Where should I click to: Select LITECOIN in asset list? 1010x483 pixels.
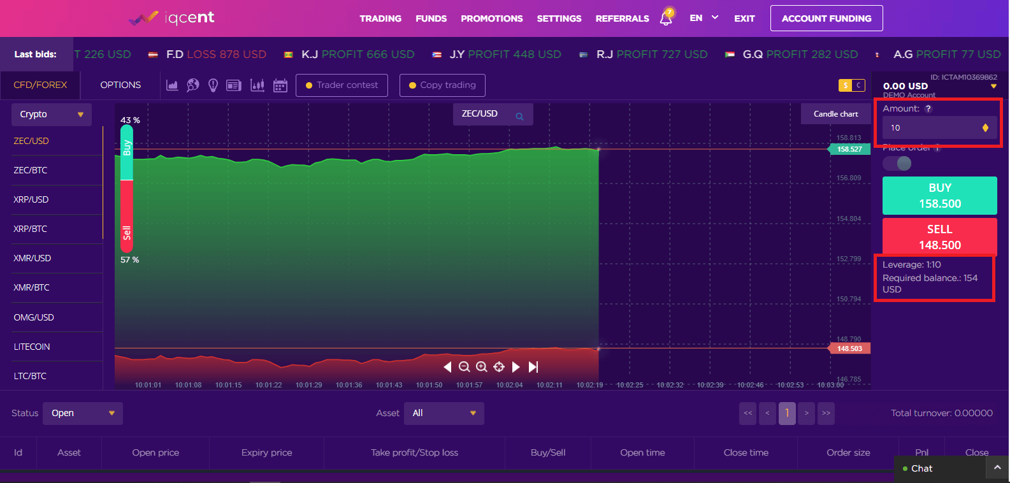pyautogui.click(x=57, y=347)
